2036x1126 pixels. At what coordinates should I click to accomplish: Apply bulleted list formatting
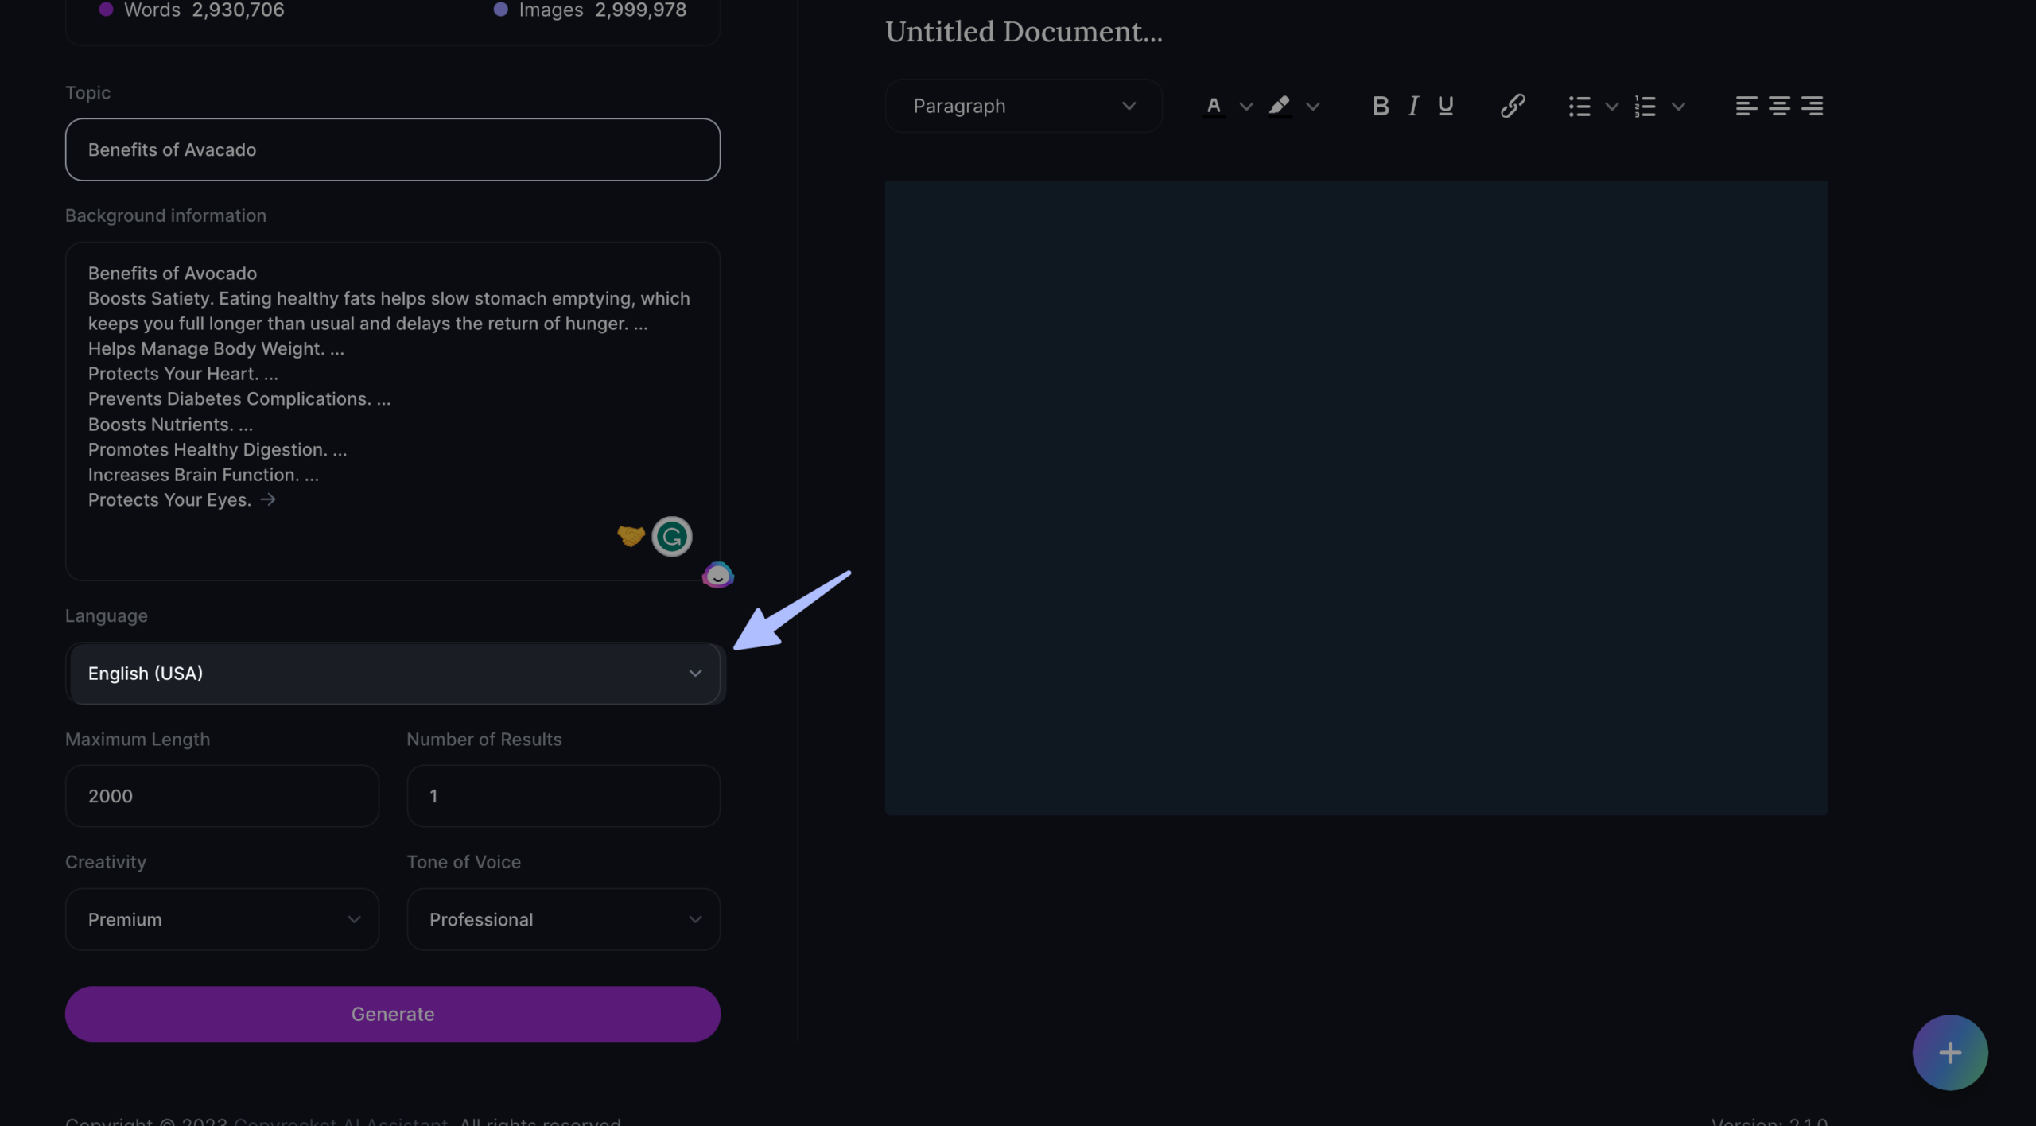pyautogui.click(x=1579, y=106)
